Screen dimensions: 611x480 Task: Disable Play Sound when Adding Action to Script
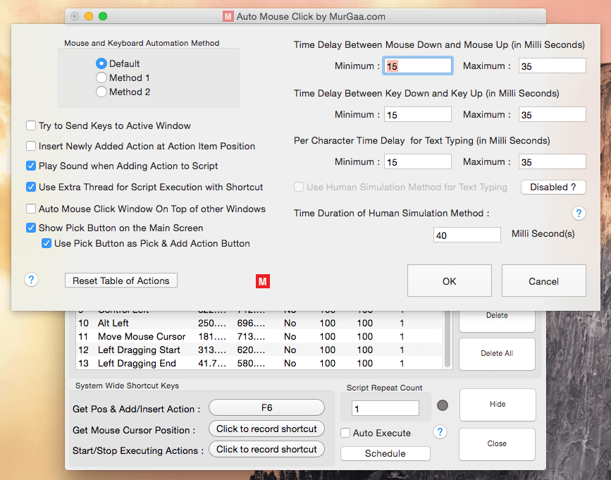[31, 166]
